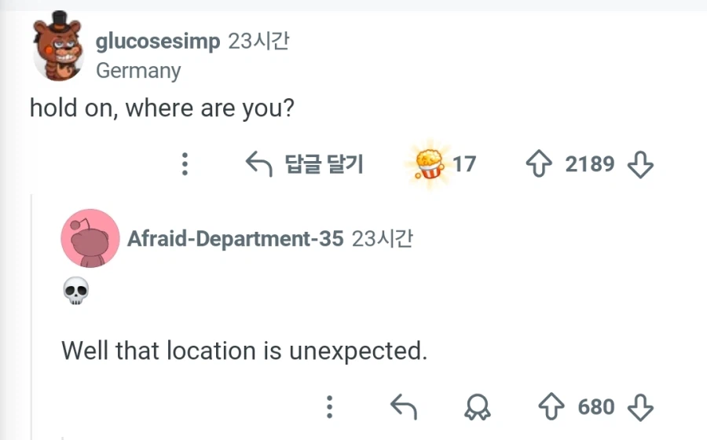View Afraid-Department-35's pink Snoo avatar
707x440 pixels.
point(90,238)
